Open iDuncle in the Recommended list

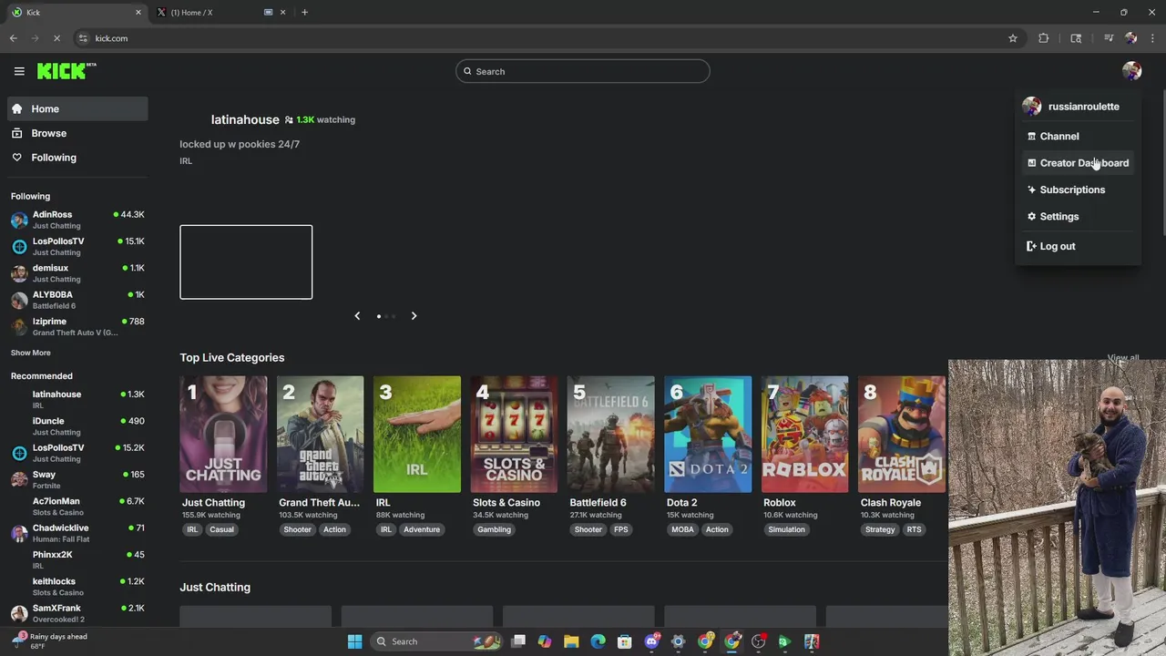coord(77,426)
